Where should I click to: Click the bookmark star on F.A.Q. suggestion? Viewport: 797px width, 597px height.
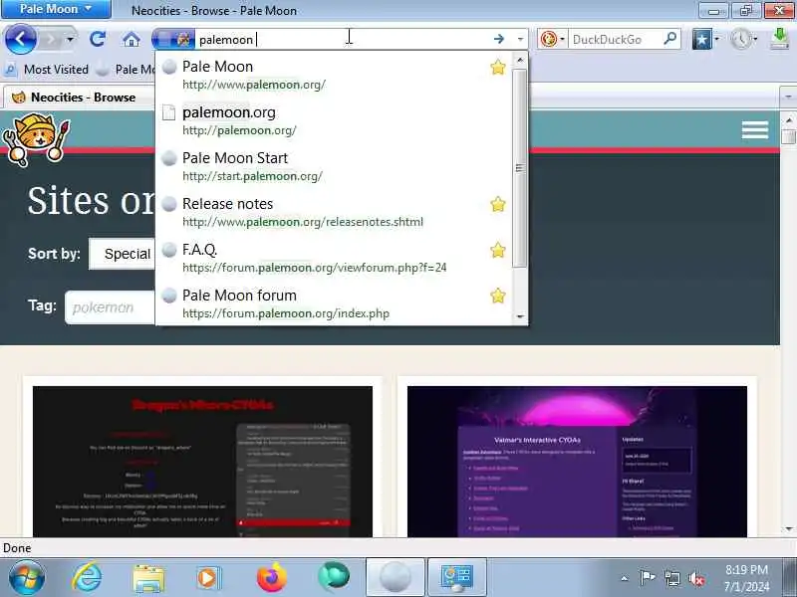point(498,250)
